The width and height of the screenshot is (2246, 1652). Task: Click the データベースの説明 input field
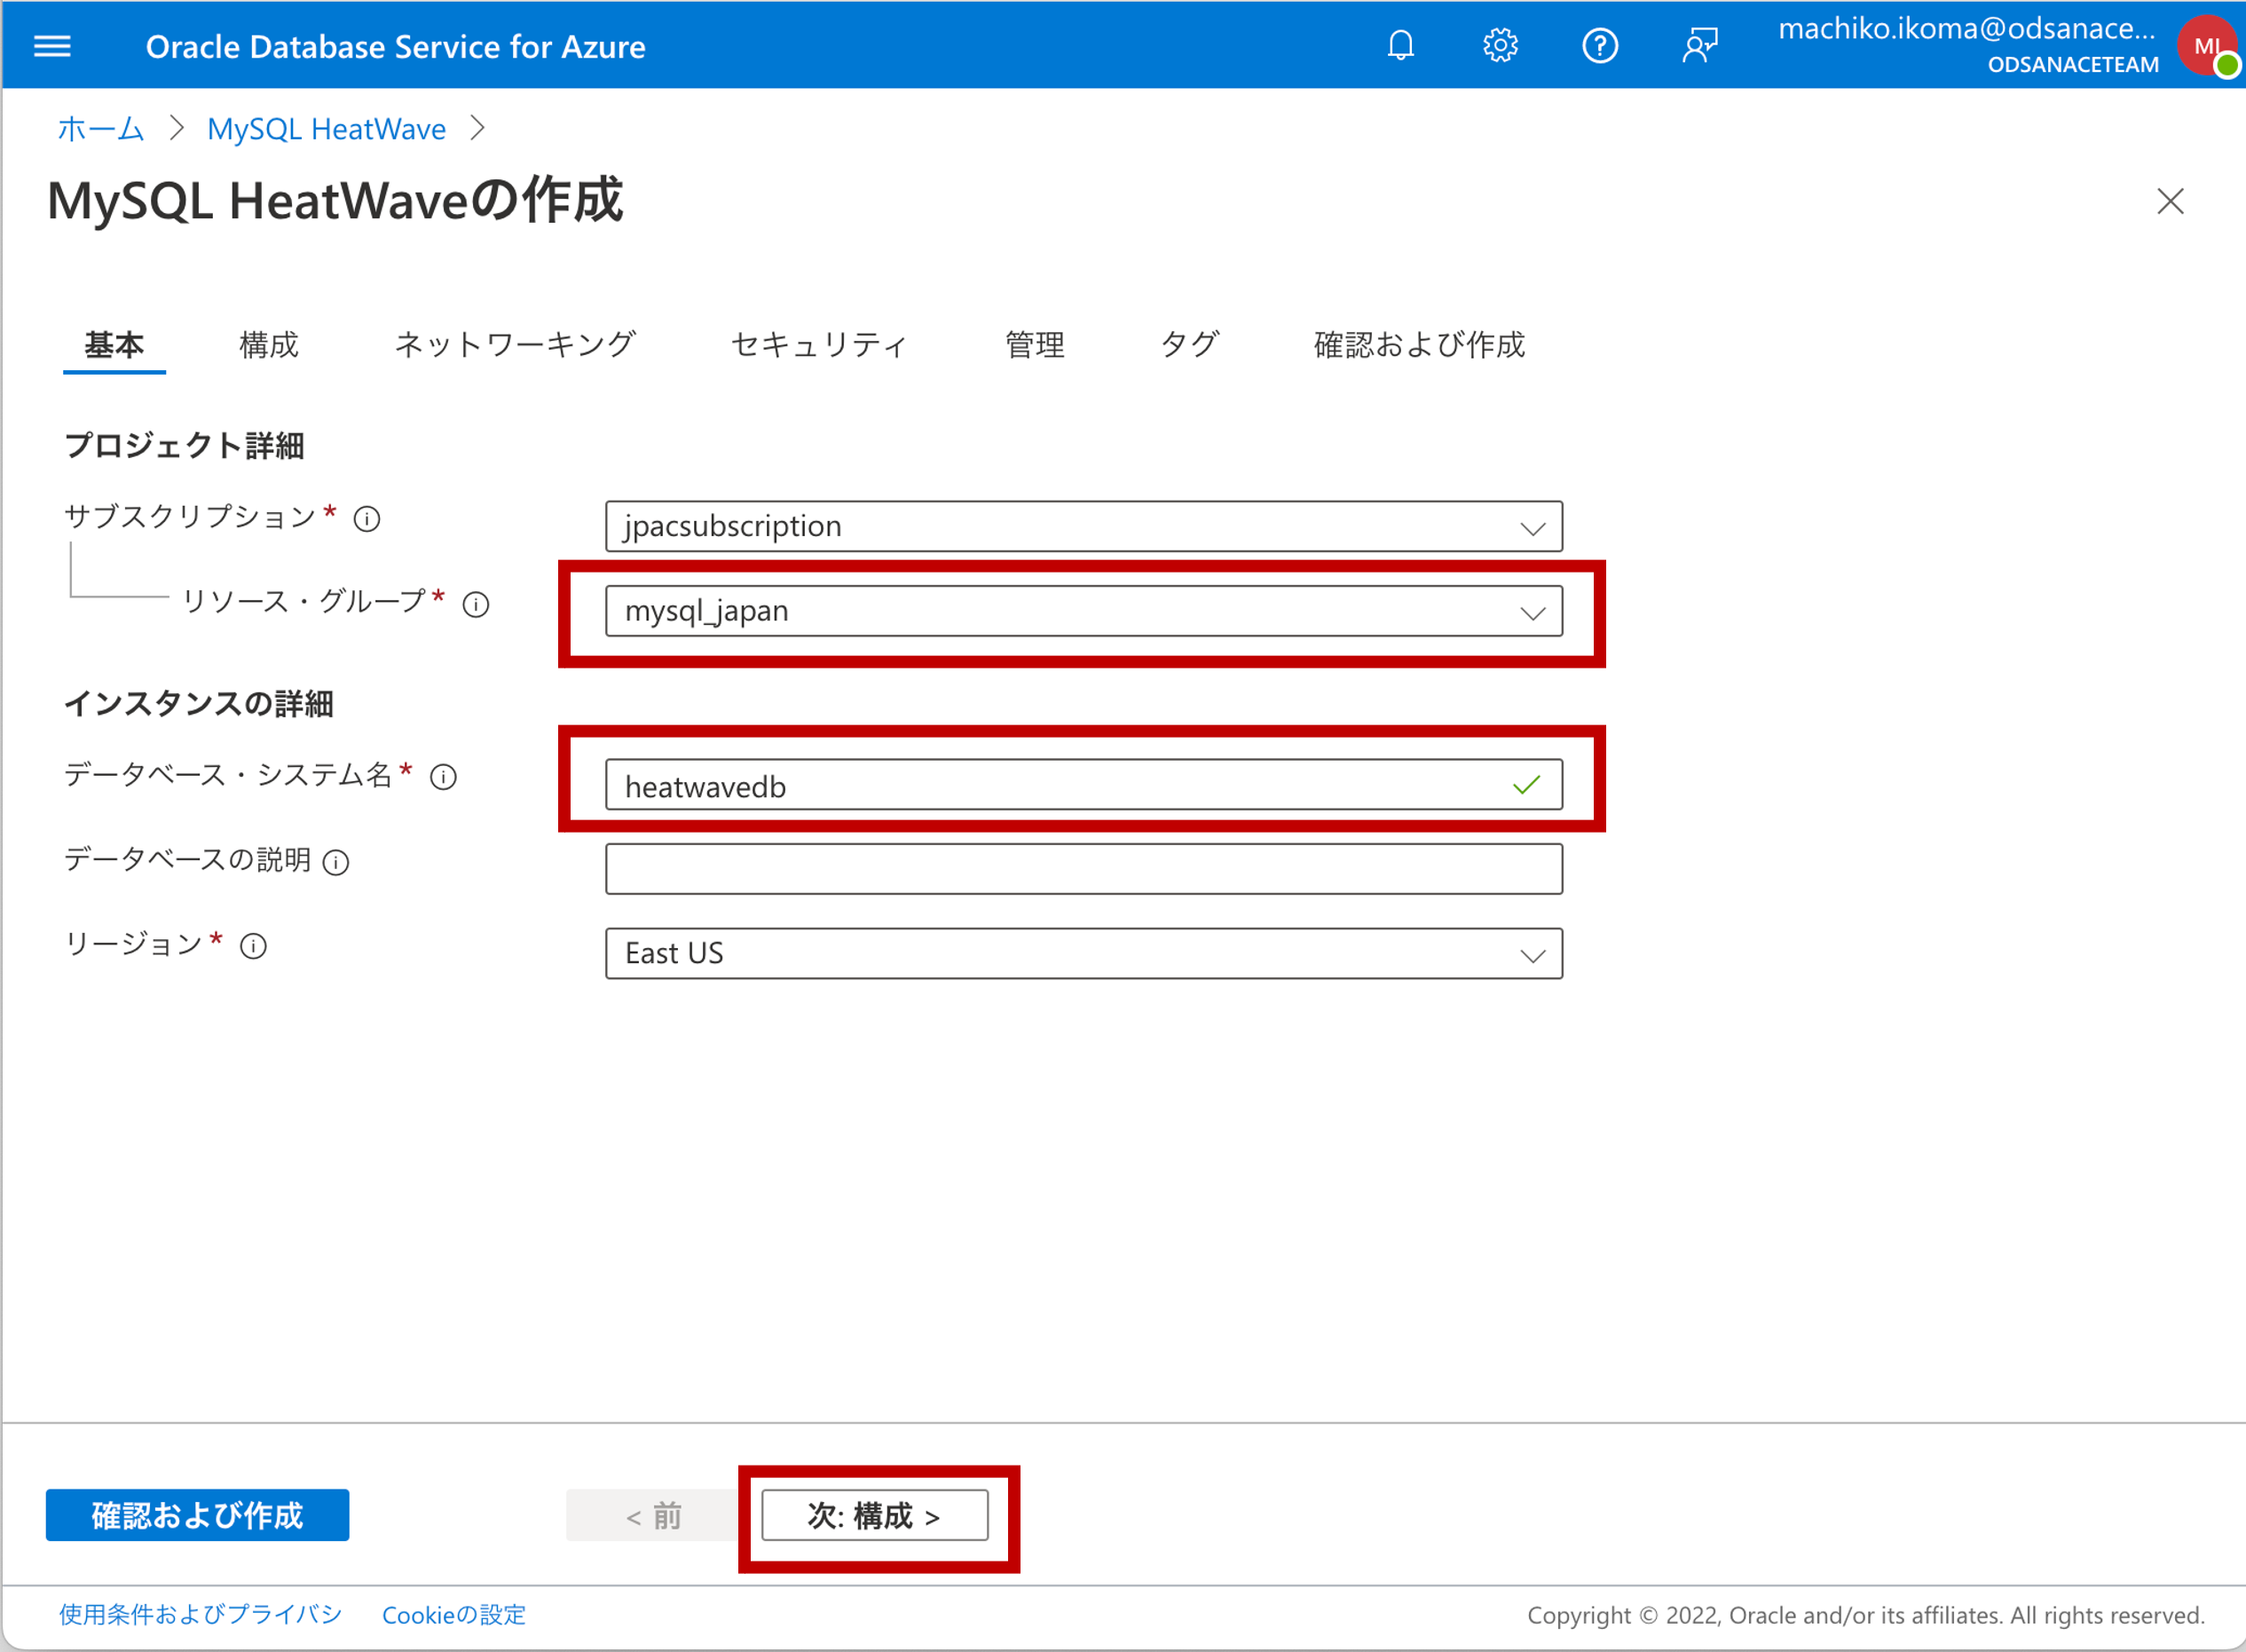click(1084, 868)
